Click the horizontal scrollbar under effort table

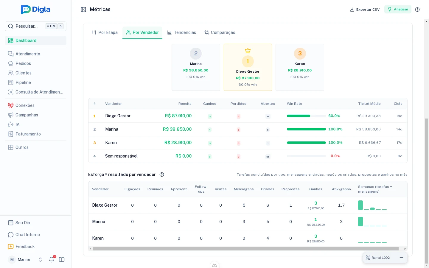point(246,249)
